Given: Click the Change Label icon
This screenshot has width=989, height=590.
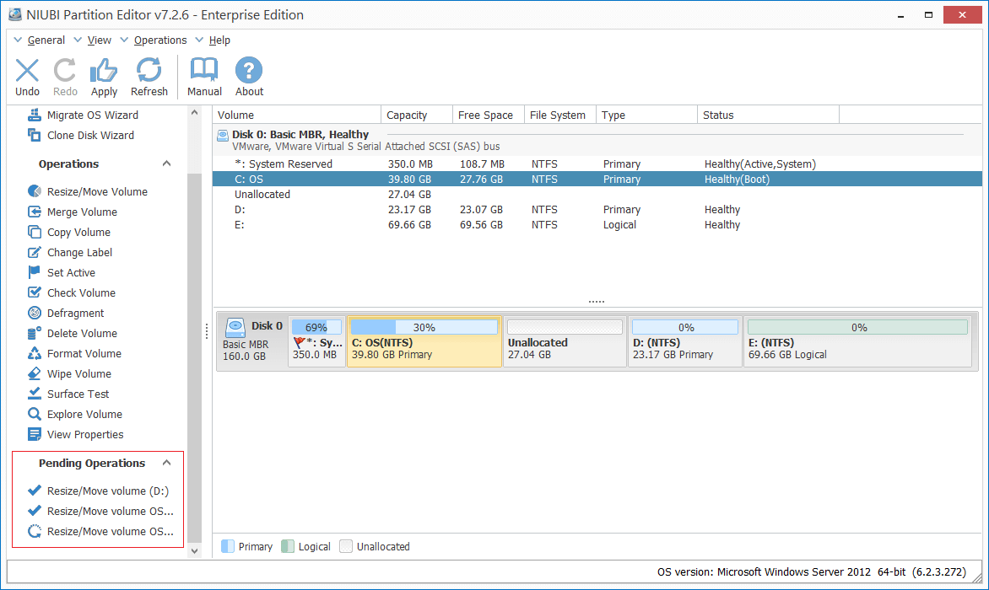Looking at the screenshot, I should (35, 253).
